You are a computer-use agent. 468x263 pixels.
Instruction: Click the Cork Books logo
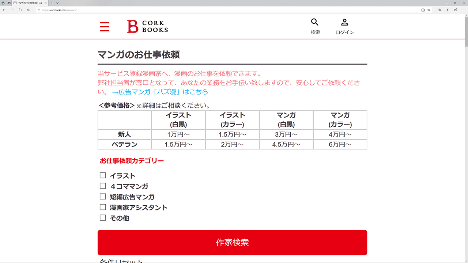pos(147,26)
